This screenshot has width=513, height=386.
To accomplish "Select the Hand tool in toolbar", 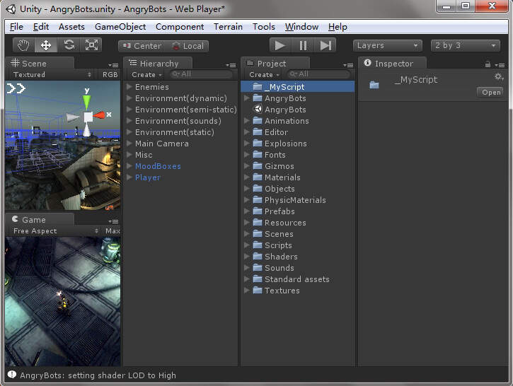I will coord(23,45).
